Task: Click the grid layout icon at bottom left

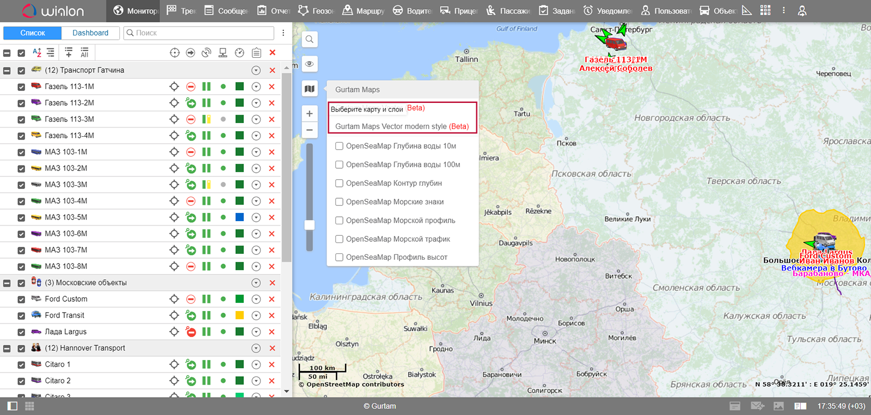Action: point(29,406)
